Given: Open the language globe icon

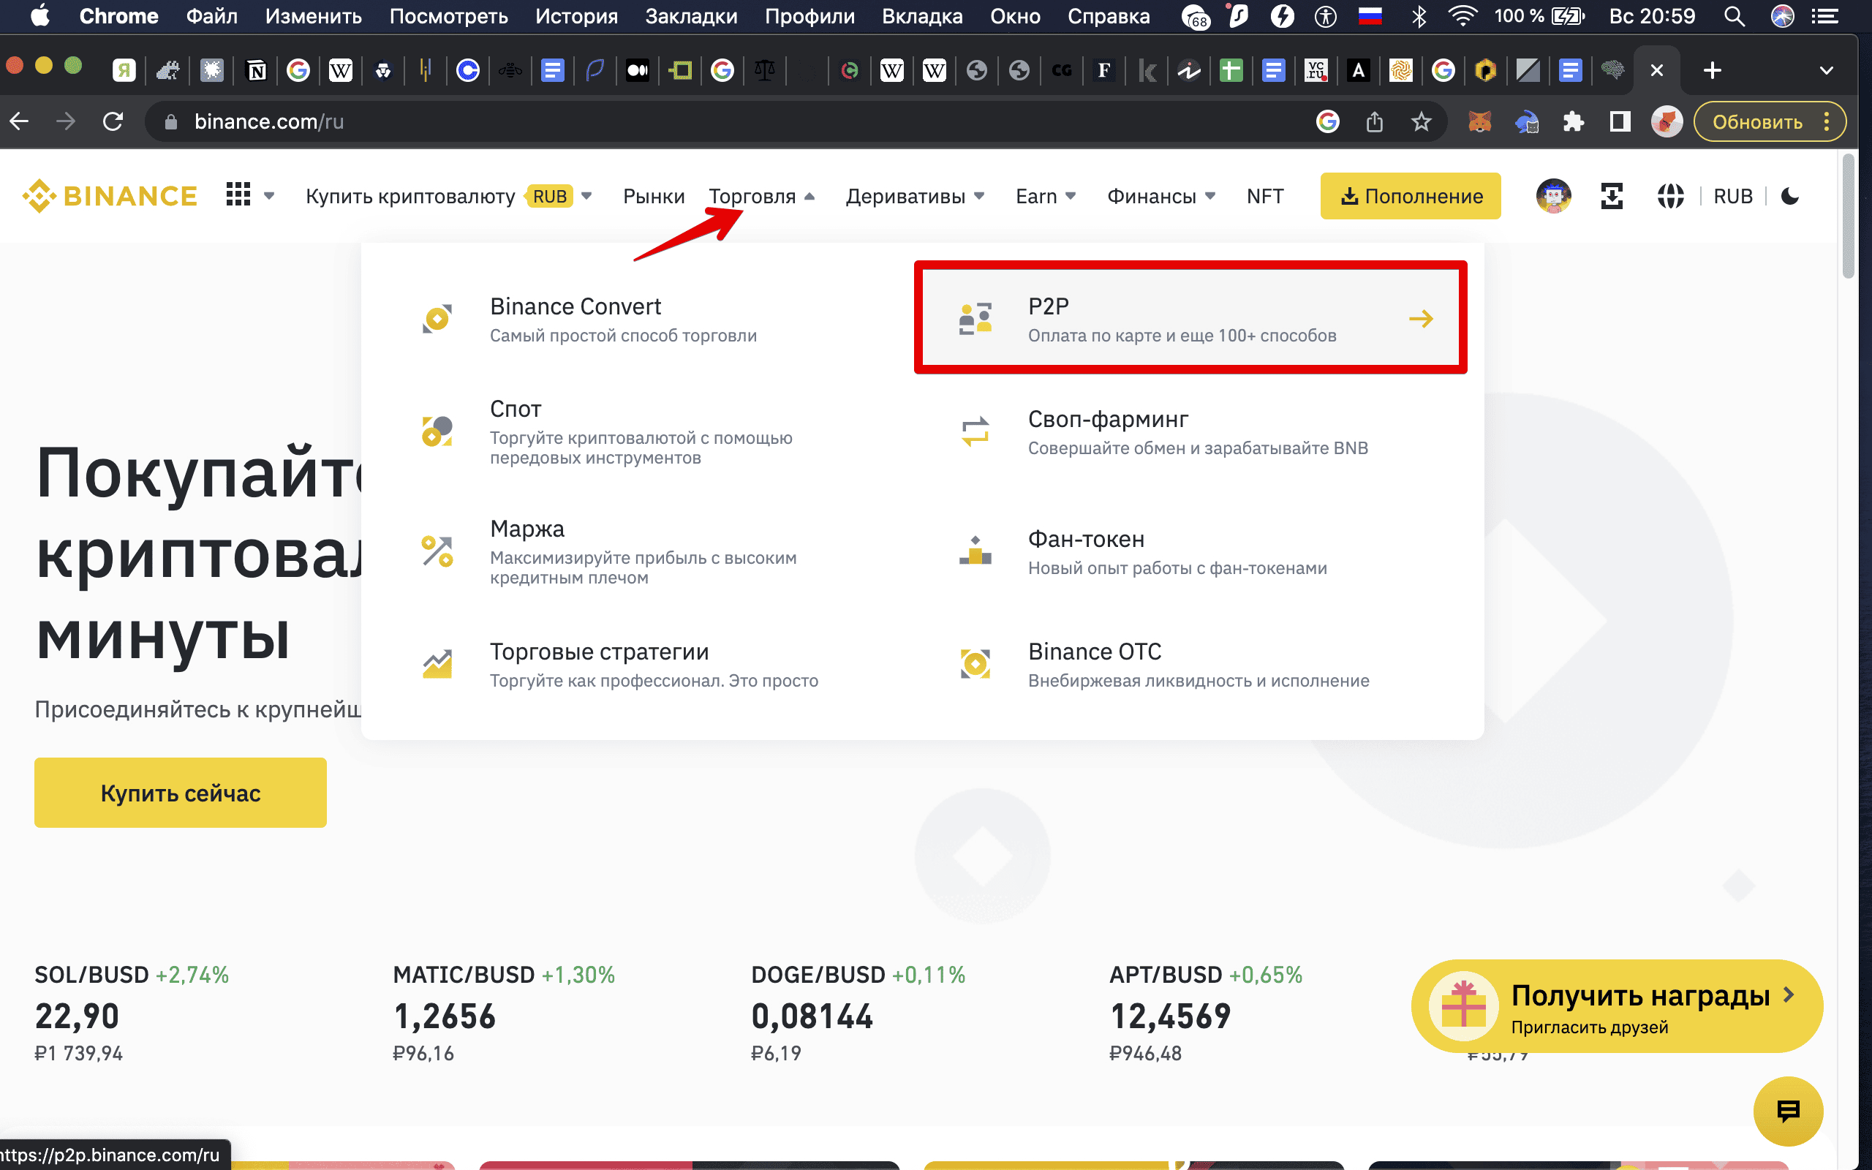Looking at the screenshot, I should (1670, 196).
